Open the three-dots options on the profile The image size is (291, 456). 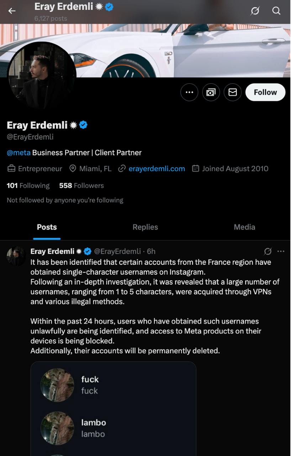coord(189,92)
